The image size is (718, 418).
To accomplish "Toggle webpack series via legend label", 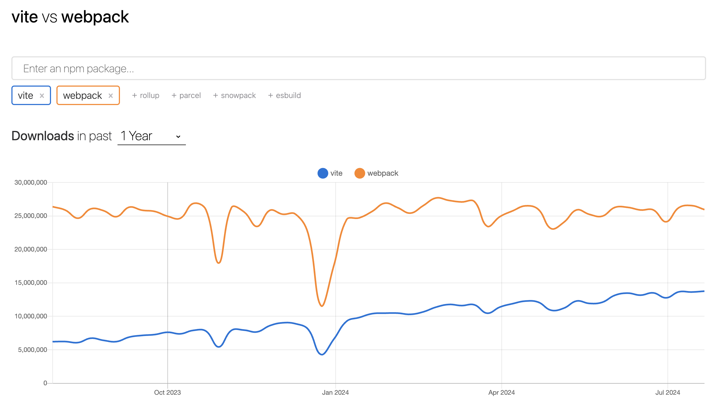I will pyautogui.click(x=383, y=173).
